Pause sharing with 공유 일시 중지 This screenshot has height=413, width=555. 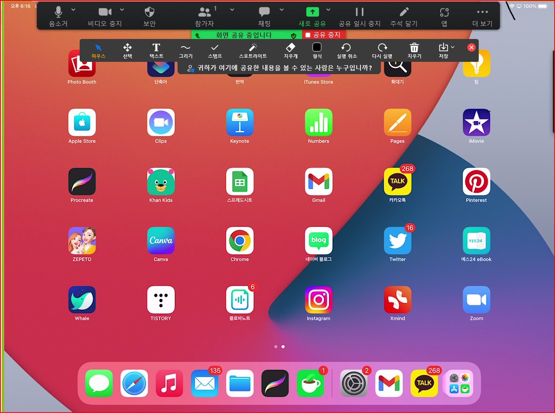360,17
